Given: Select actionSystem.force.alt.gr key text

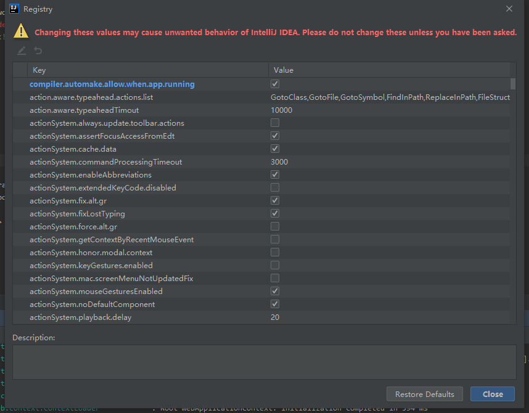Looking at the screenshot, I should point(73,227).
